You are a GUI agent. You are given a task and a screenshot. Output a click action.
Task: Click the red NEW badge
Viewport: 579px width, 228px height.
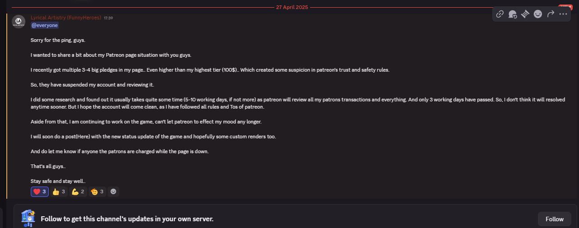point(565,7)
